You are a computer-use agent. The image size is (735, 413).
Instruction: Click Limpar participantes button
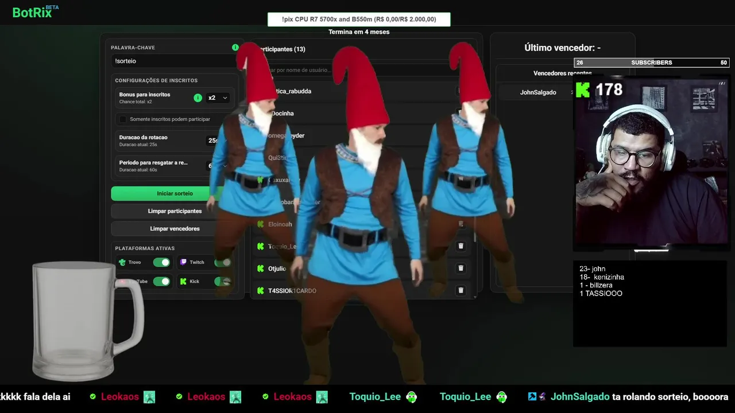[x=175, y=211]
